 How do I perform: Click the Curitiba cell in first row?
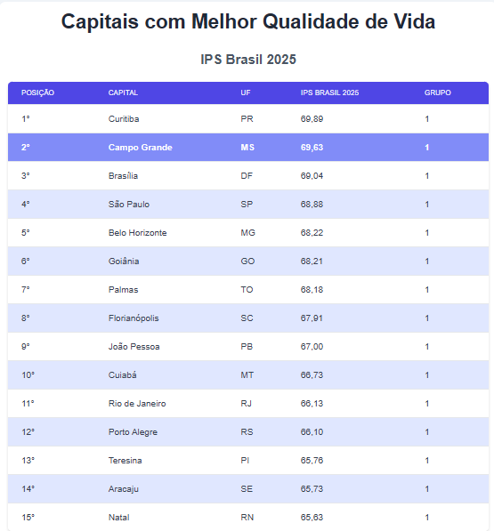(124, 119)
